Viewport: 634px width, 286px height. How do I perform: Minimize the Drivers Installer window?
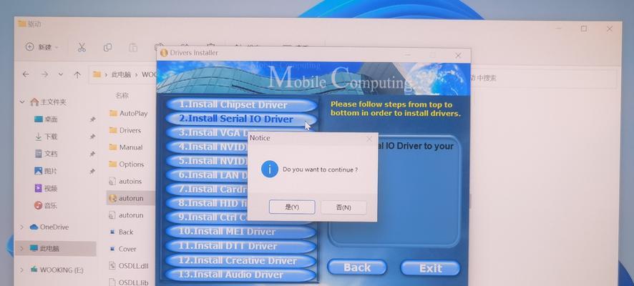pos(408,55)
